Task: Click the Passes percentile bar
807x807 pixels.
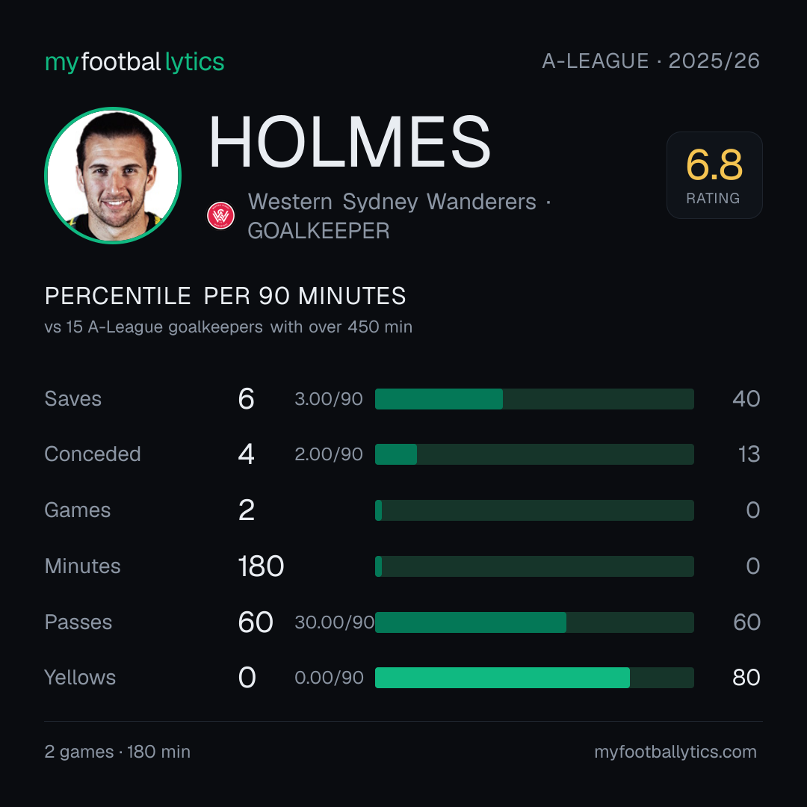Action: pyautogui.click(x=534, y=622)
